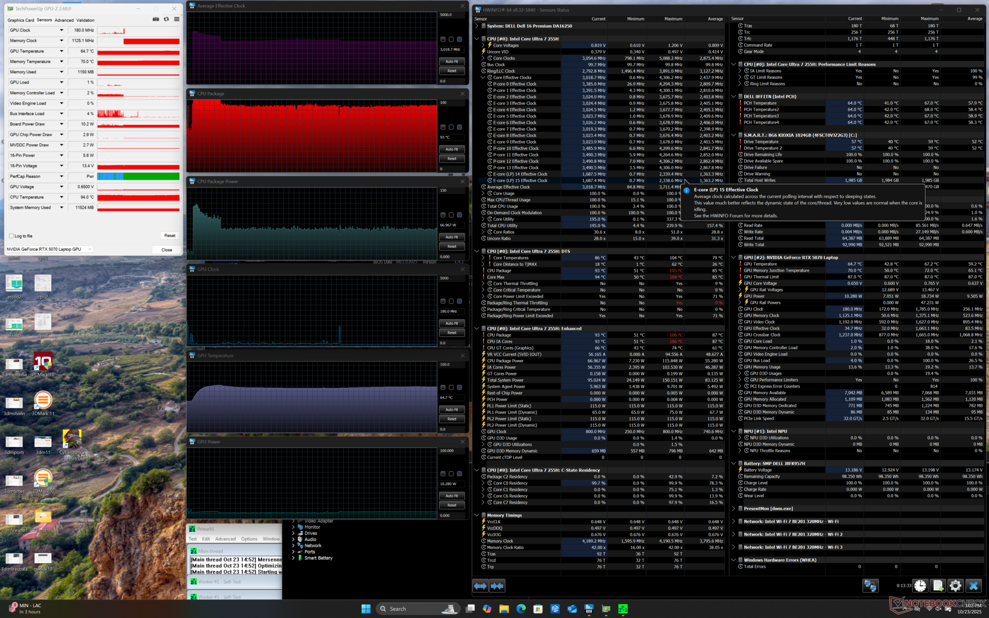Click the GPU-Z Reset button

coord(169,235)
